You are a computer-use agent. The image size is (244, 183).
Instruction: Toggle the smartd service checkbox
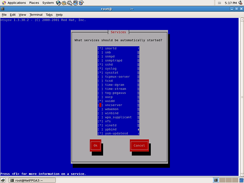pyautogui.click(x=100, y=48)
